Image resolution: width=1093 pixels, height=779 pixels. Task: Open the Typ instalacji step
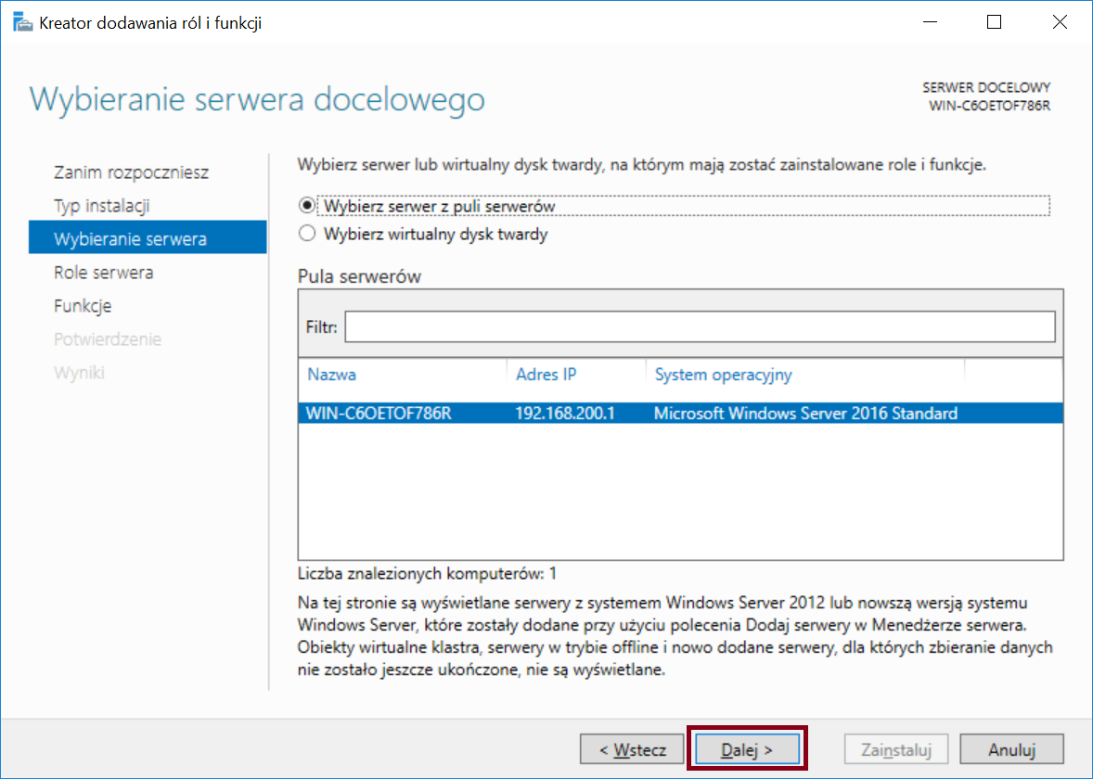click(102, 206)
